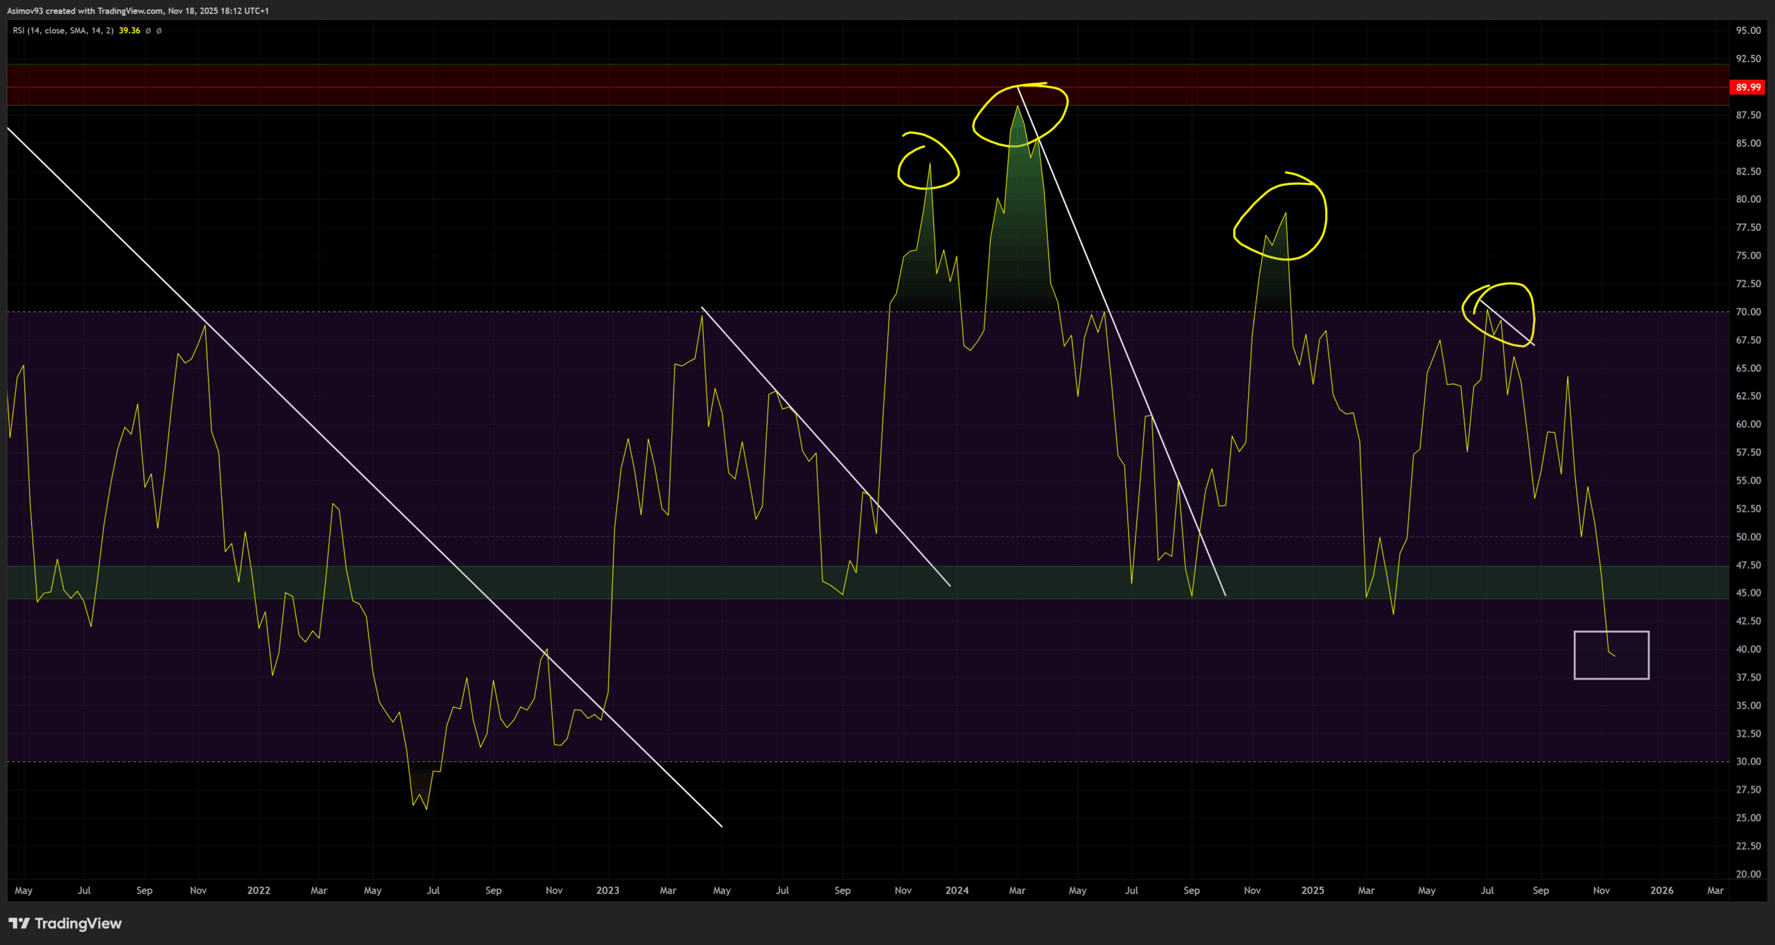Select the 42.50 axis value
Image resolution: width=1775 pixels, height=945 pixels.
[1748, 621]
